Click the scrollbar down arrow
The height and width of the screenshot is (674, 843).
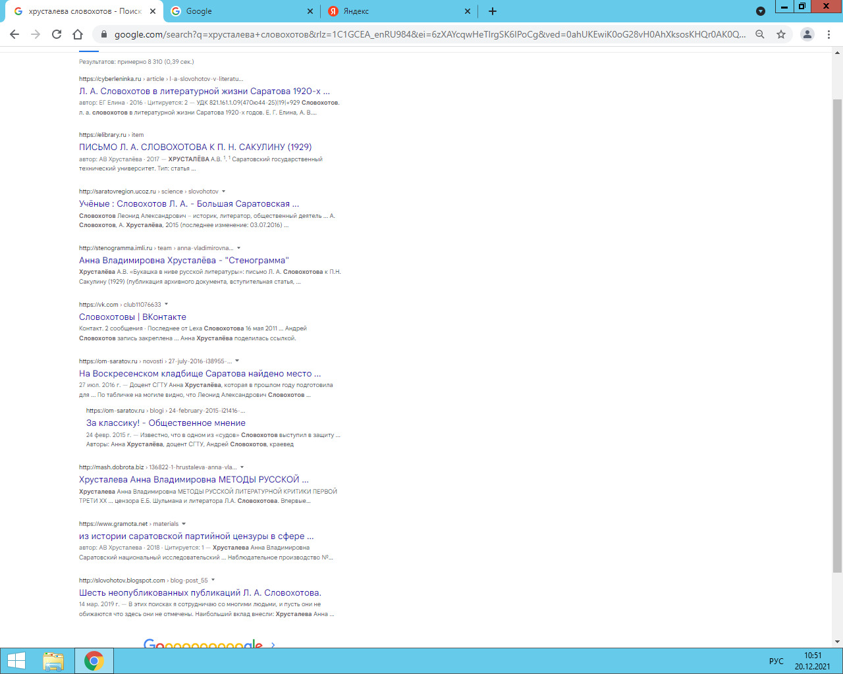[838, 642]
